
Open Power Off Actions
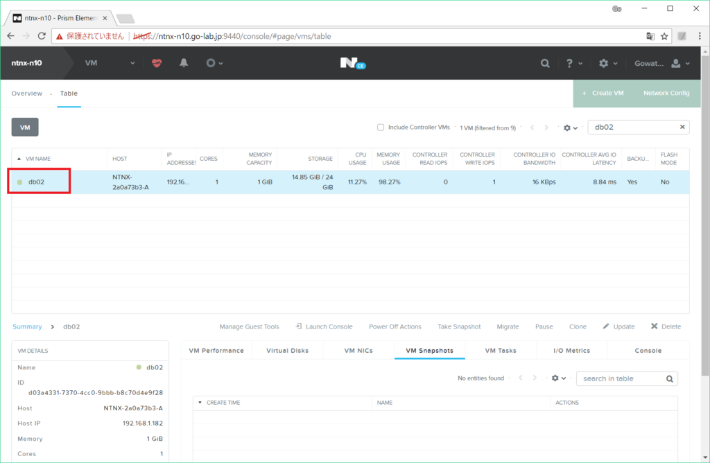(395, 326)
